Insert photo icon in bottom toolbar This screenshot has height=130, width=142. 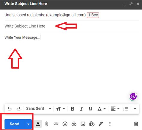pyautogui.click(x=83, y=124)
